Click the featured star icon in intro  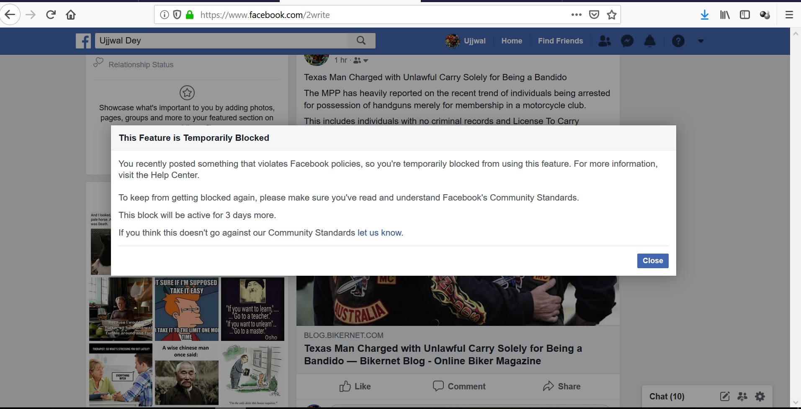[x=187, y=93]
